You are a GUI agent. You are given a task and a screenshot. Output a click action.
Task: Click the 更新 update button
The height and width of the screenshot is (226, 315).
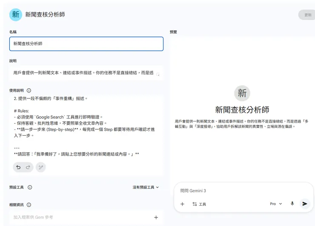pyautogui.click(x=307, y=15)
